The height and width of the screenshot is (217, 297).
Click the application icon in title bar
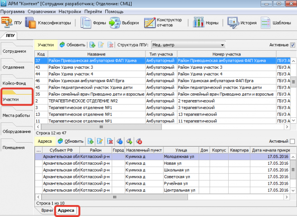(x=3, y=4)
